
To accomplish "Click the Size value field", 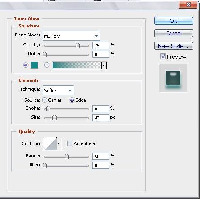I will click(x=101, y=118).
